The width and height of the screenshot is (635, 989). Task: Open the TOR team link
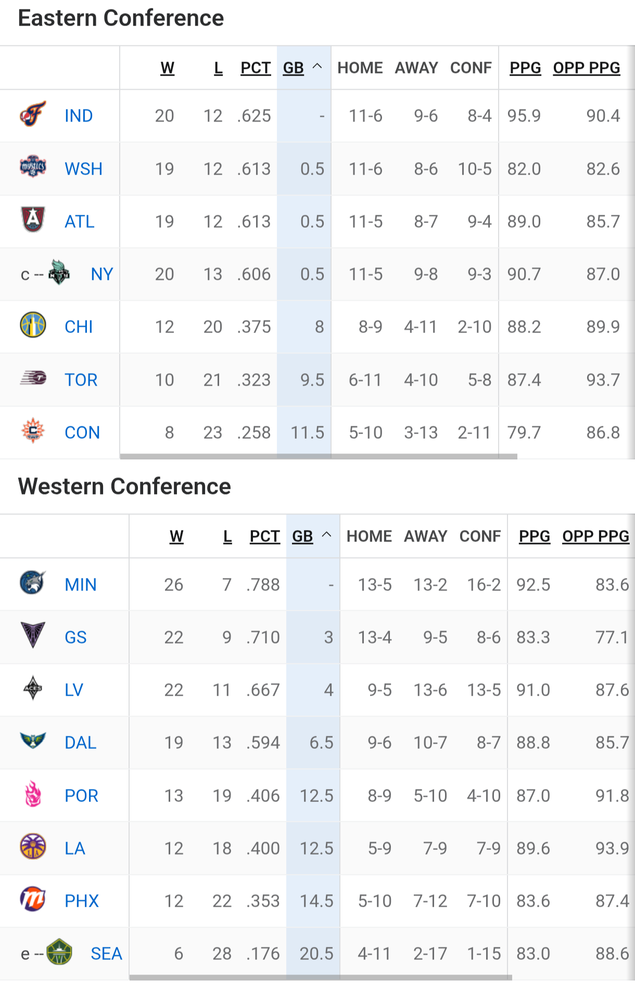click(x=81, y=380)
